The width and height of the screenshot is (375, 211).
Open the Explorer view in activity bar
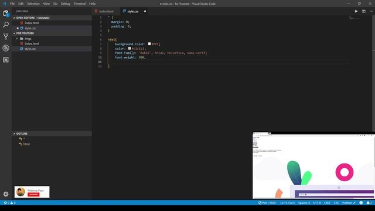tap(6, 13)
